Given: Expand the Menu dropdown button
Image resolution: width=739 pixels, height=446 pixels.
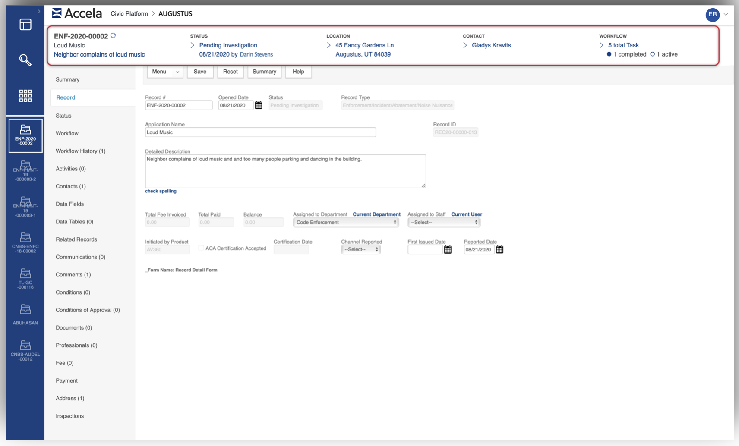Looking at the screenshot, I should tap(165, 72).
